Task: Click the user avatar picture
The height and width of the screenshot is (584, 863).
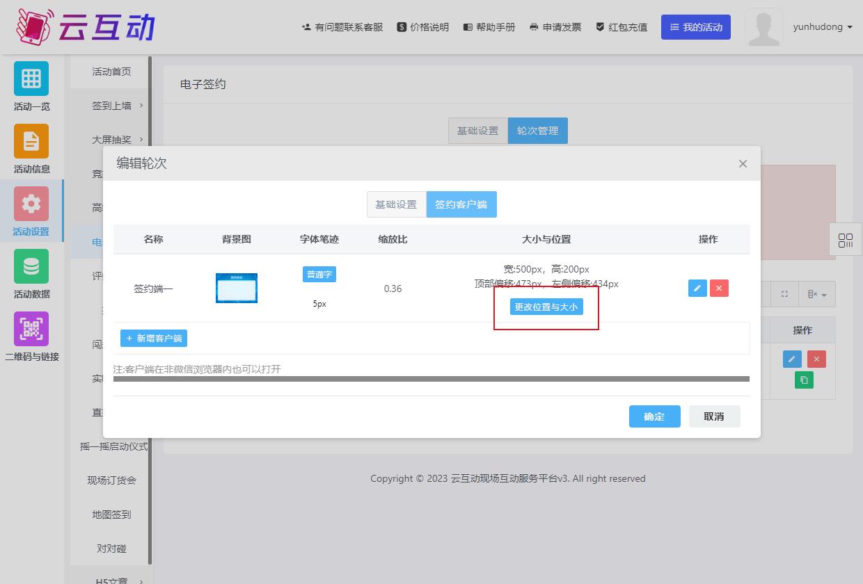Action: (x=763, y=27)
